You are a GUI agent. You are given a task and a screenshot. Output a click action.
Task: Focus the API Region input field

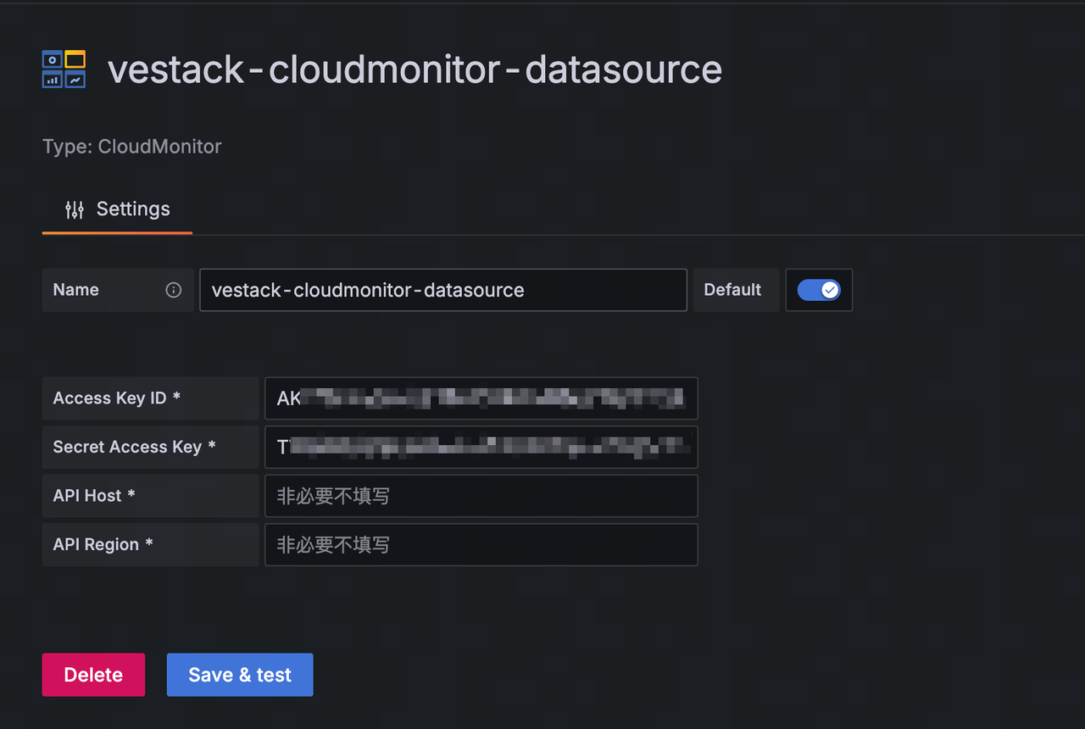point(481,544)
